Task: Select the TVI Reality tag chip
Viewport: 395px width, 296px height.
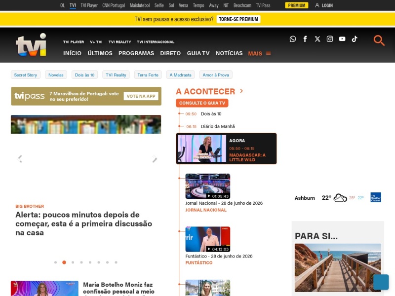Action: [116, 75]
